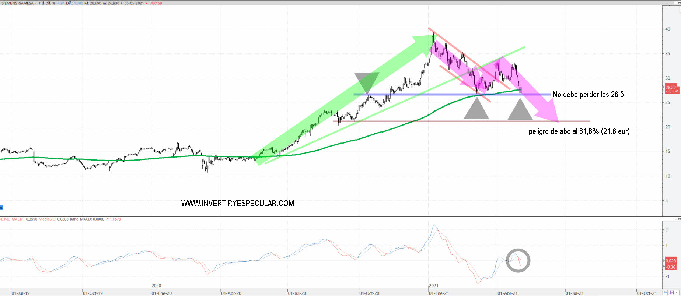Viewport: 681px width, 296px height.
Task: Click the line-chart icon at bottom right
Action: tap(665, 293)
